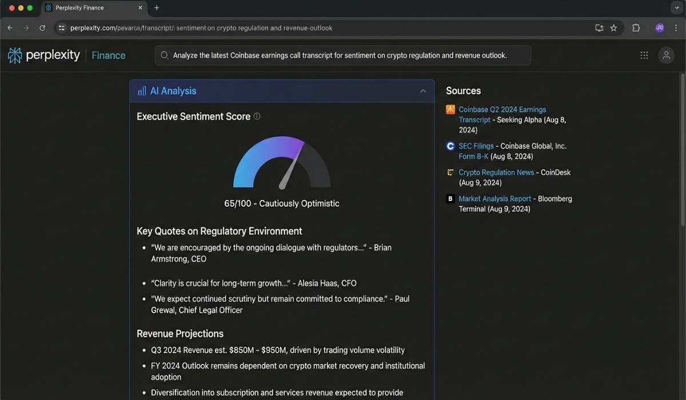The image size is (686, 400).
Task: Click the CoinDesk icon in the Sources list
Action: point(450,172)
